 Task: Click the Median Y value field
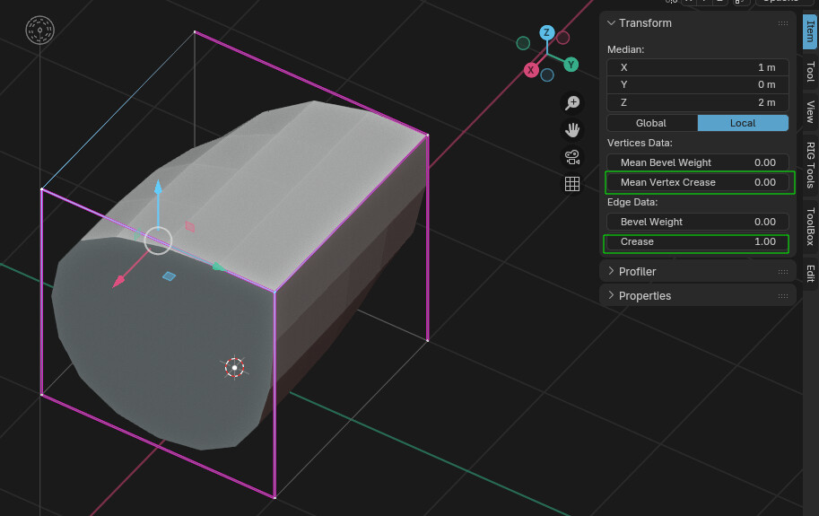(697, 84)
